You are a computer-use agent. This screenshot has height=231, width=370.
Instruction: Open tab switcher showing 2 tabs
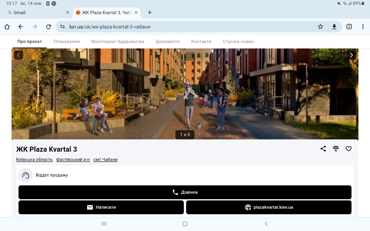(349, 27)
